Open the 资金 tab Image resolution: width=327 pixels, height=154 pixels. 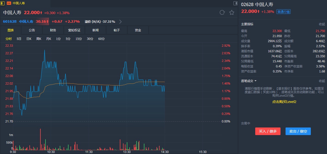coord(138,30)
